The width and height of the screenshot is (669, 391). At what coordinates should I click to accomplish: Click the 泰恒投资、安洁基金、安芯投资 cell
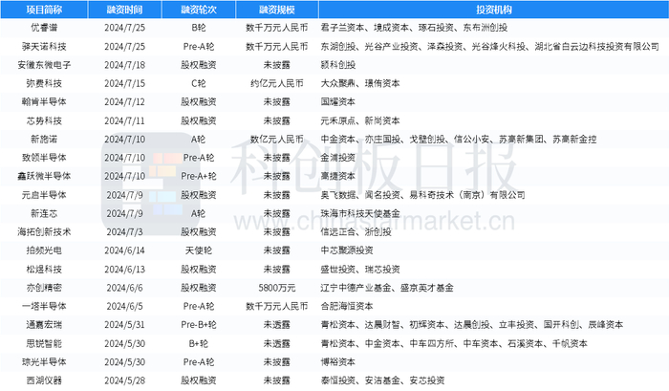click(382, 380)
